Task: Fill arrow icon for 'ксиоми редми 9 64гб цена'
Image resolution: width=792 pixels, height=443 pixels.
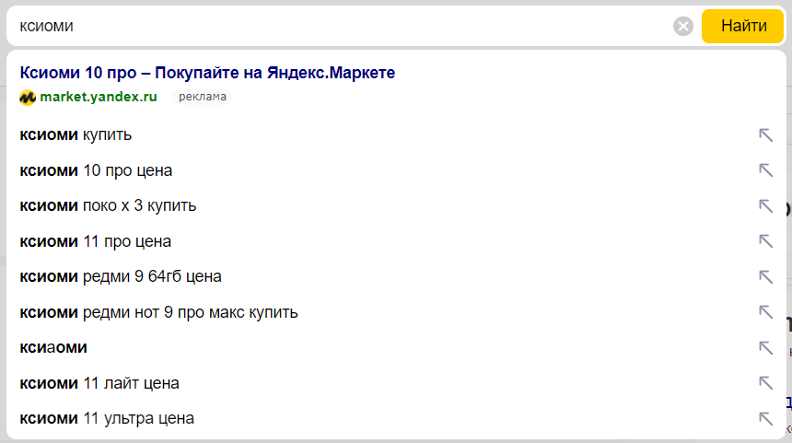Action: click(765, 277)
